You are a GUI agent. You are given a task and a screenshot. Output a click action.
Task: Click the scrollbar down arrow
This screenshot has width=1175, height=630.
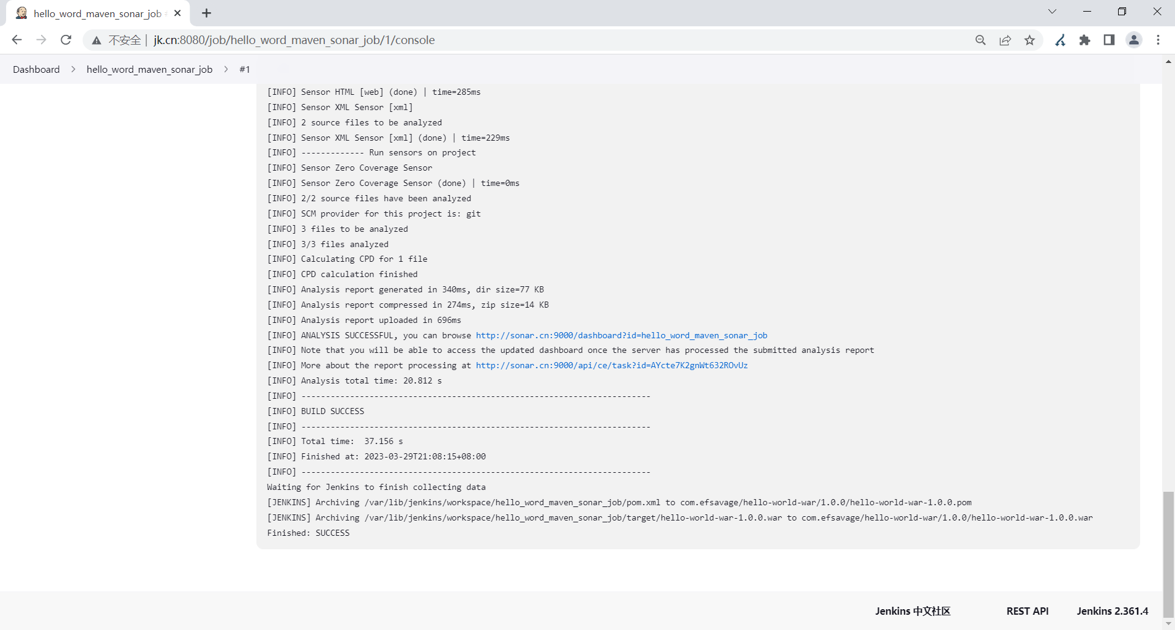[1168, 624]
